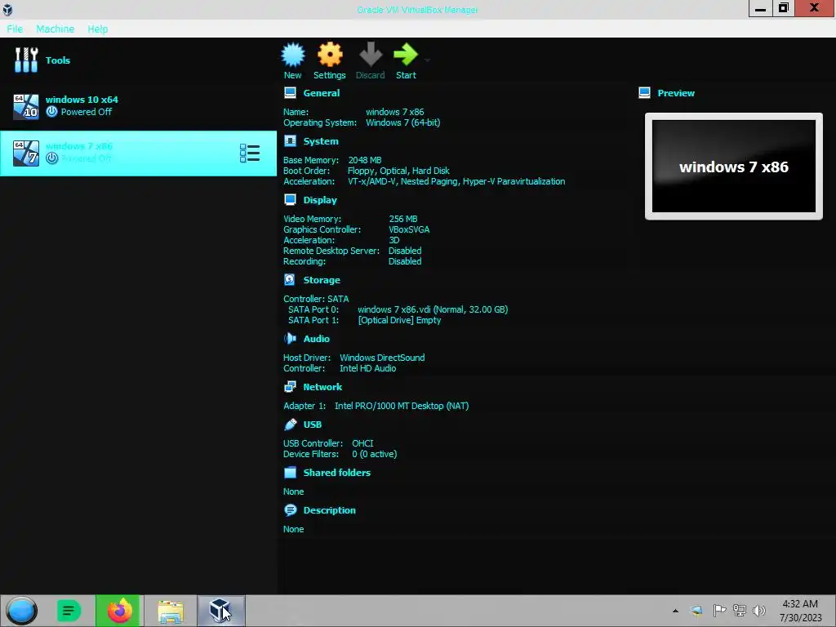Open the Machine menu
836x627 pixels.
pyautogui.click(x=55, y=29)
